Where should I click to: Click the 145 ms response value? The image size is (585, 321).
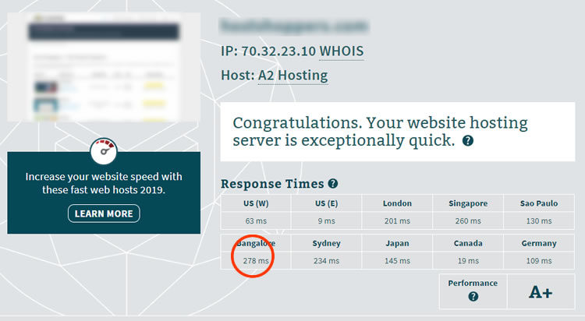(397, 260)
